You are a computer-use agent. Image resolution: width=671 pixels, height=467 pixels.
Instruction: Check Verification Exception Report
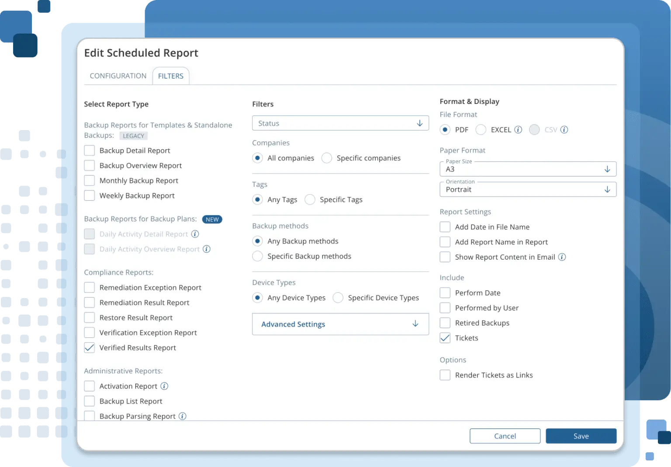(90, 333)
